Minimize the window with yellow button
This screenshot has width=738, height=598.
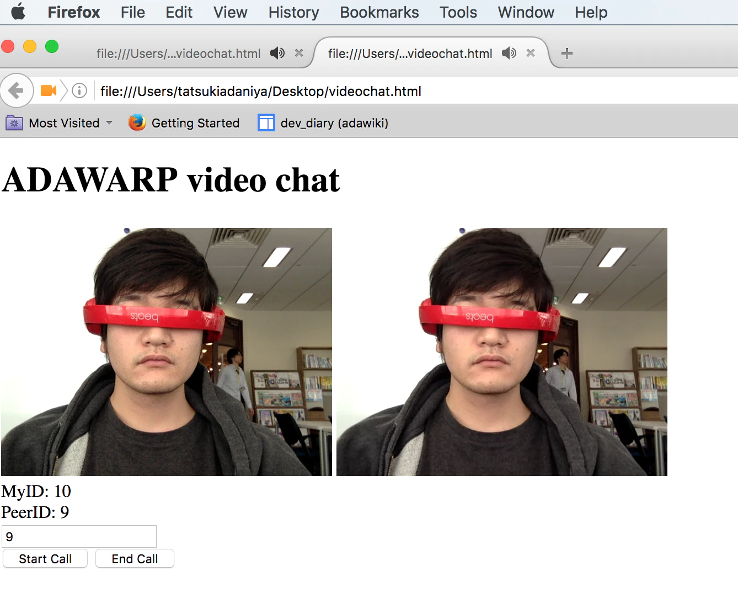point(30,46)
